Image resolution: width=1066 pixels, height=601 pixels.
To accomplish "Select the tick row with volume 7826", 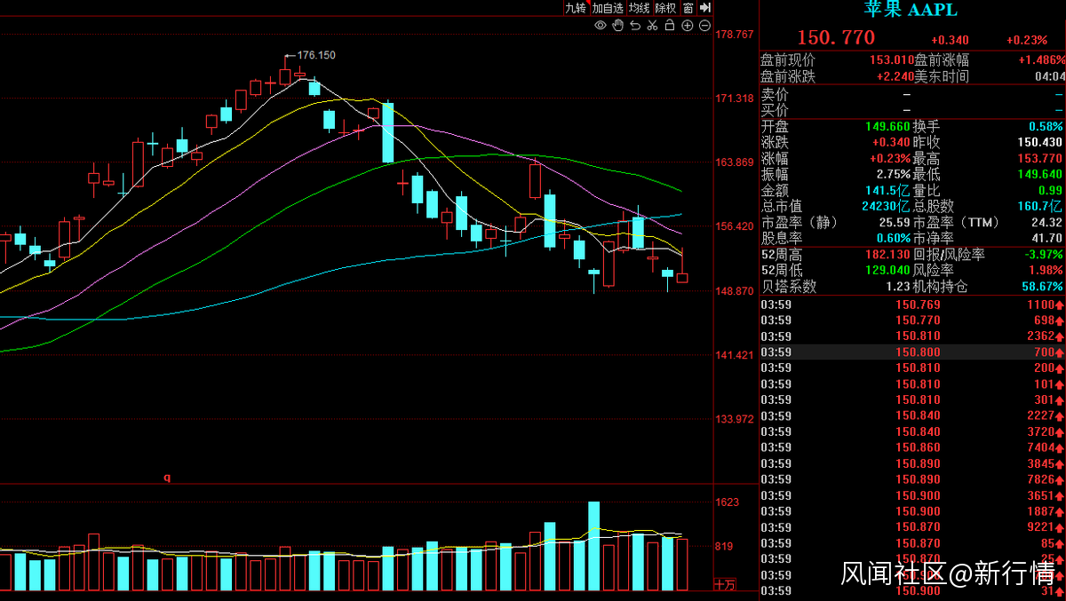I will [912, 479].
